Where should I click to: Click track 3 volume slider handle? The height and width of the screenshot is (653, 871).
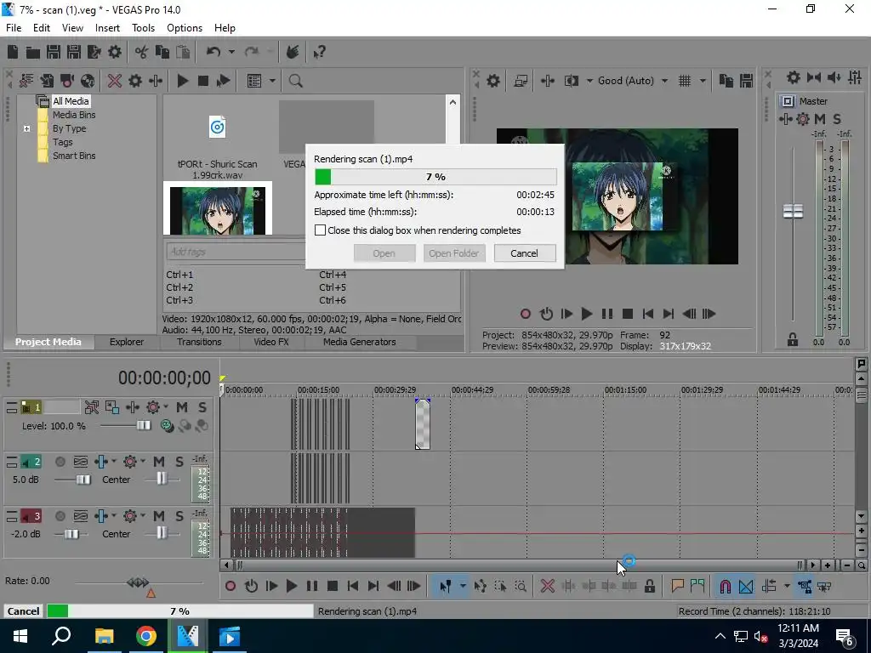71,534
